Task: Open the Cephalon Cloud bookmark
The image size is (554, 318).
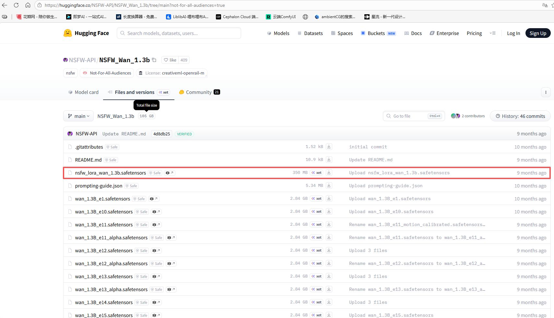Action: tap(237, 17)
